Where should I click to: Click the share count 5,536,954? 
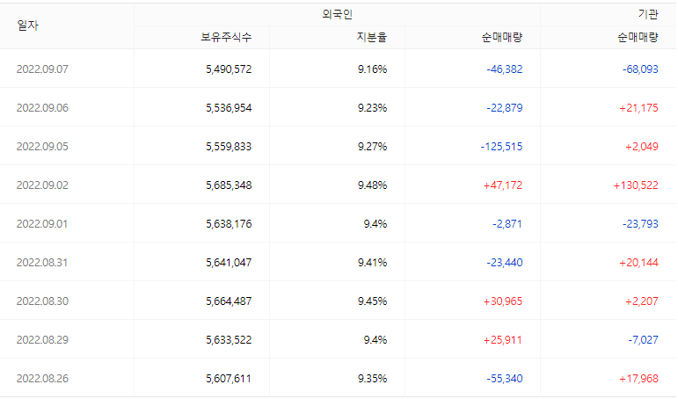pos(229,108)
